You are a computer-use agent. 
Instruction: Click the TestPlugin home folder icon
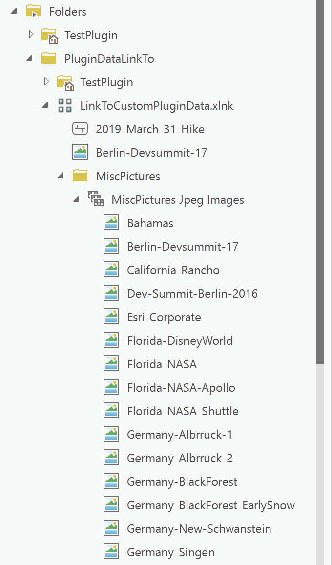click(x=49, y=35)
